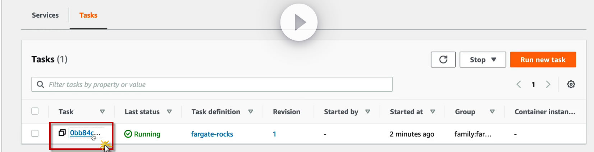
Task: Switch to the Services tab
Action: pyautogui.click(x=45, y=15)
